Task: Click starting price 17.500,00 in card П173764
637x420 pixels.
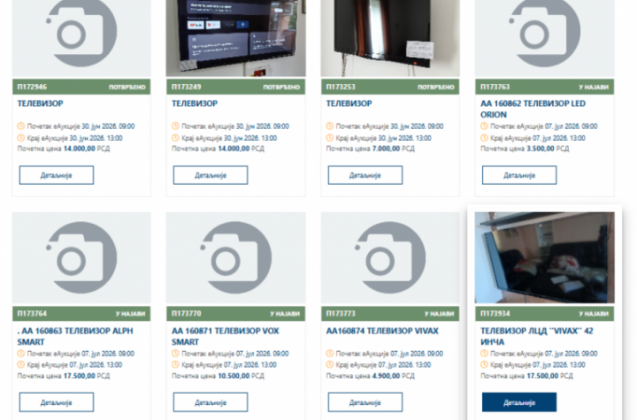Action: tap(80, 376)
